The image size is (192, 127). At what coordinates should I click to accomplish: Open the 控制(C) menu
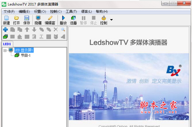point(56,12)
